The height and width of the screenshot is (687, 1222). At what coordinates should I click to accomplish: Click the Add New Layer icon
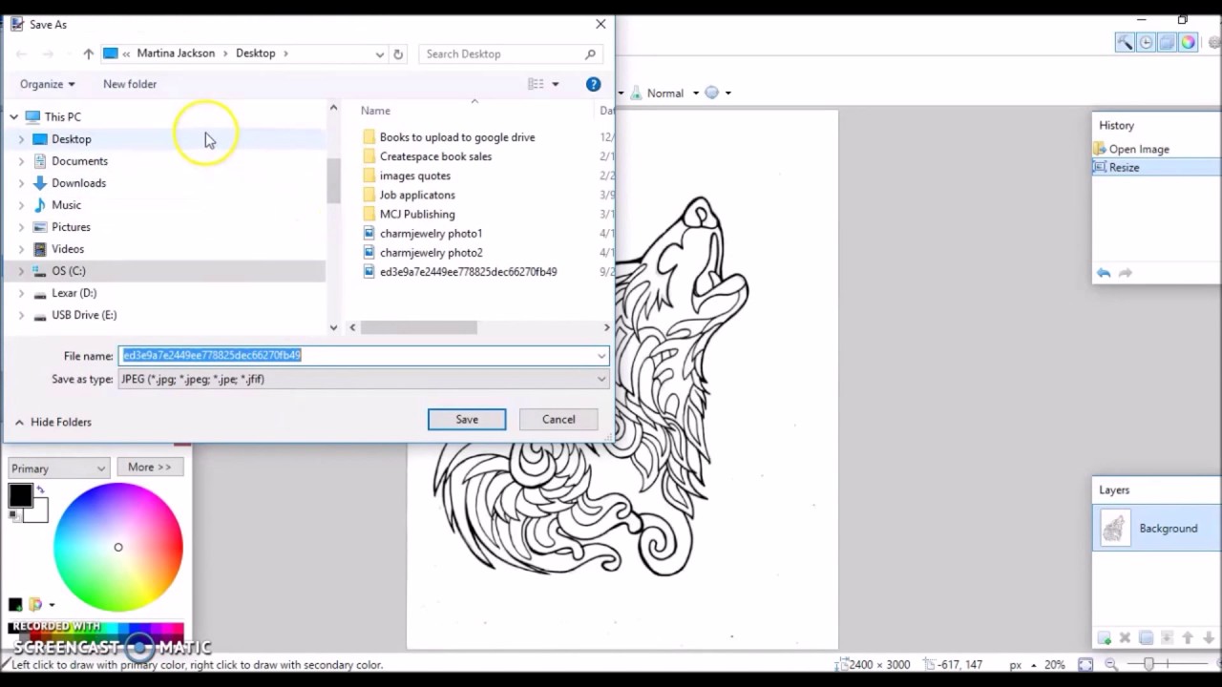pyautogui.click(x=1105, y=637)
